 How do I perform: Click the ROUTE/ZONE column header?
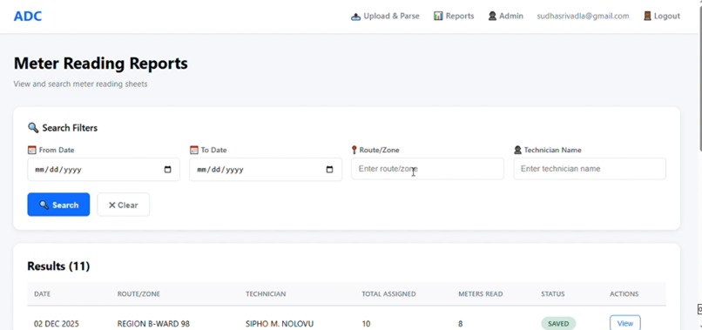coord(138,294)
